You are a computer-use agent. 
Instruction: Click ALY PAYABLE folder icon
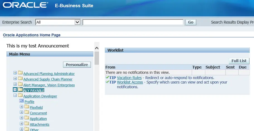tap(20, 90)
